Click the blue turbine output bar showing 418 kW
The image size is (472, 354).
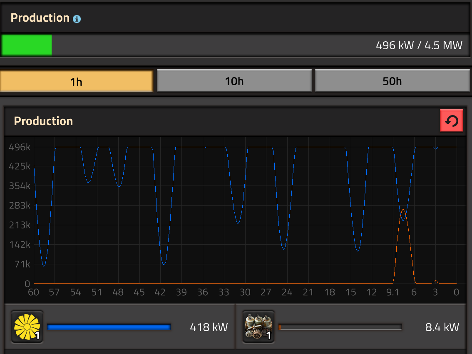coord(109,327)
